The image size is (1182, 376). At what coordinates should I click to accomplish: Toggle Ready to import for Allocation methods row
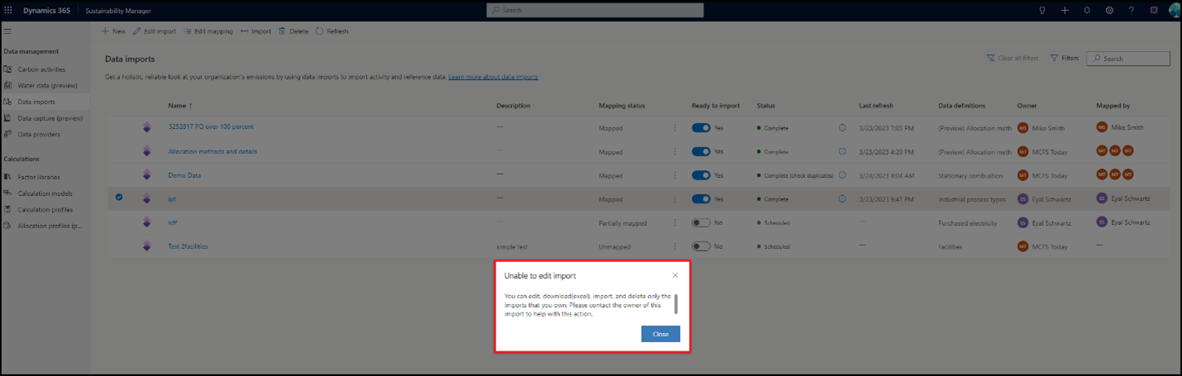701,151
